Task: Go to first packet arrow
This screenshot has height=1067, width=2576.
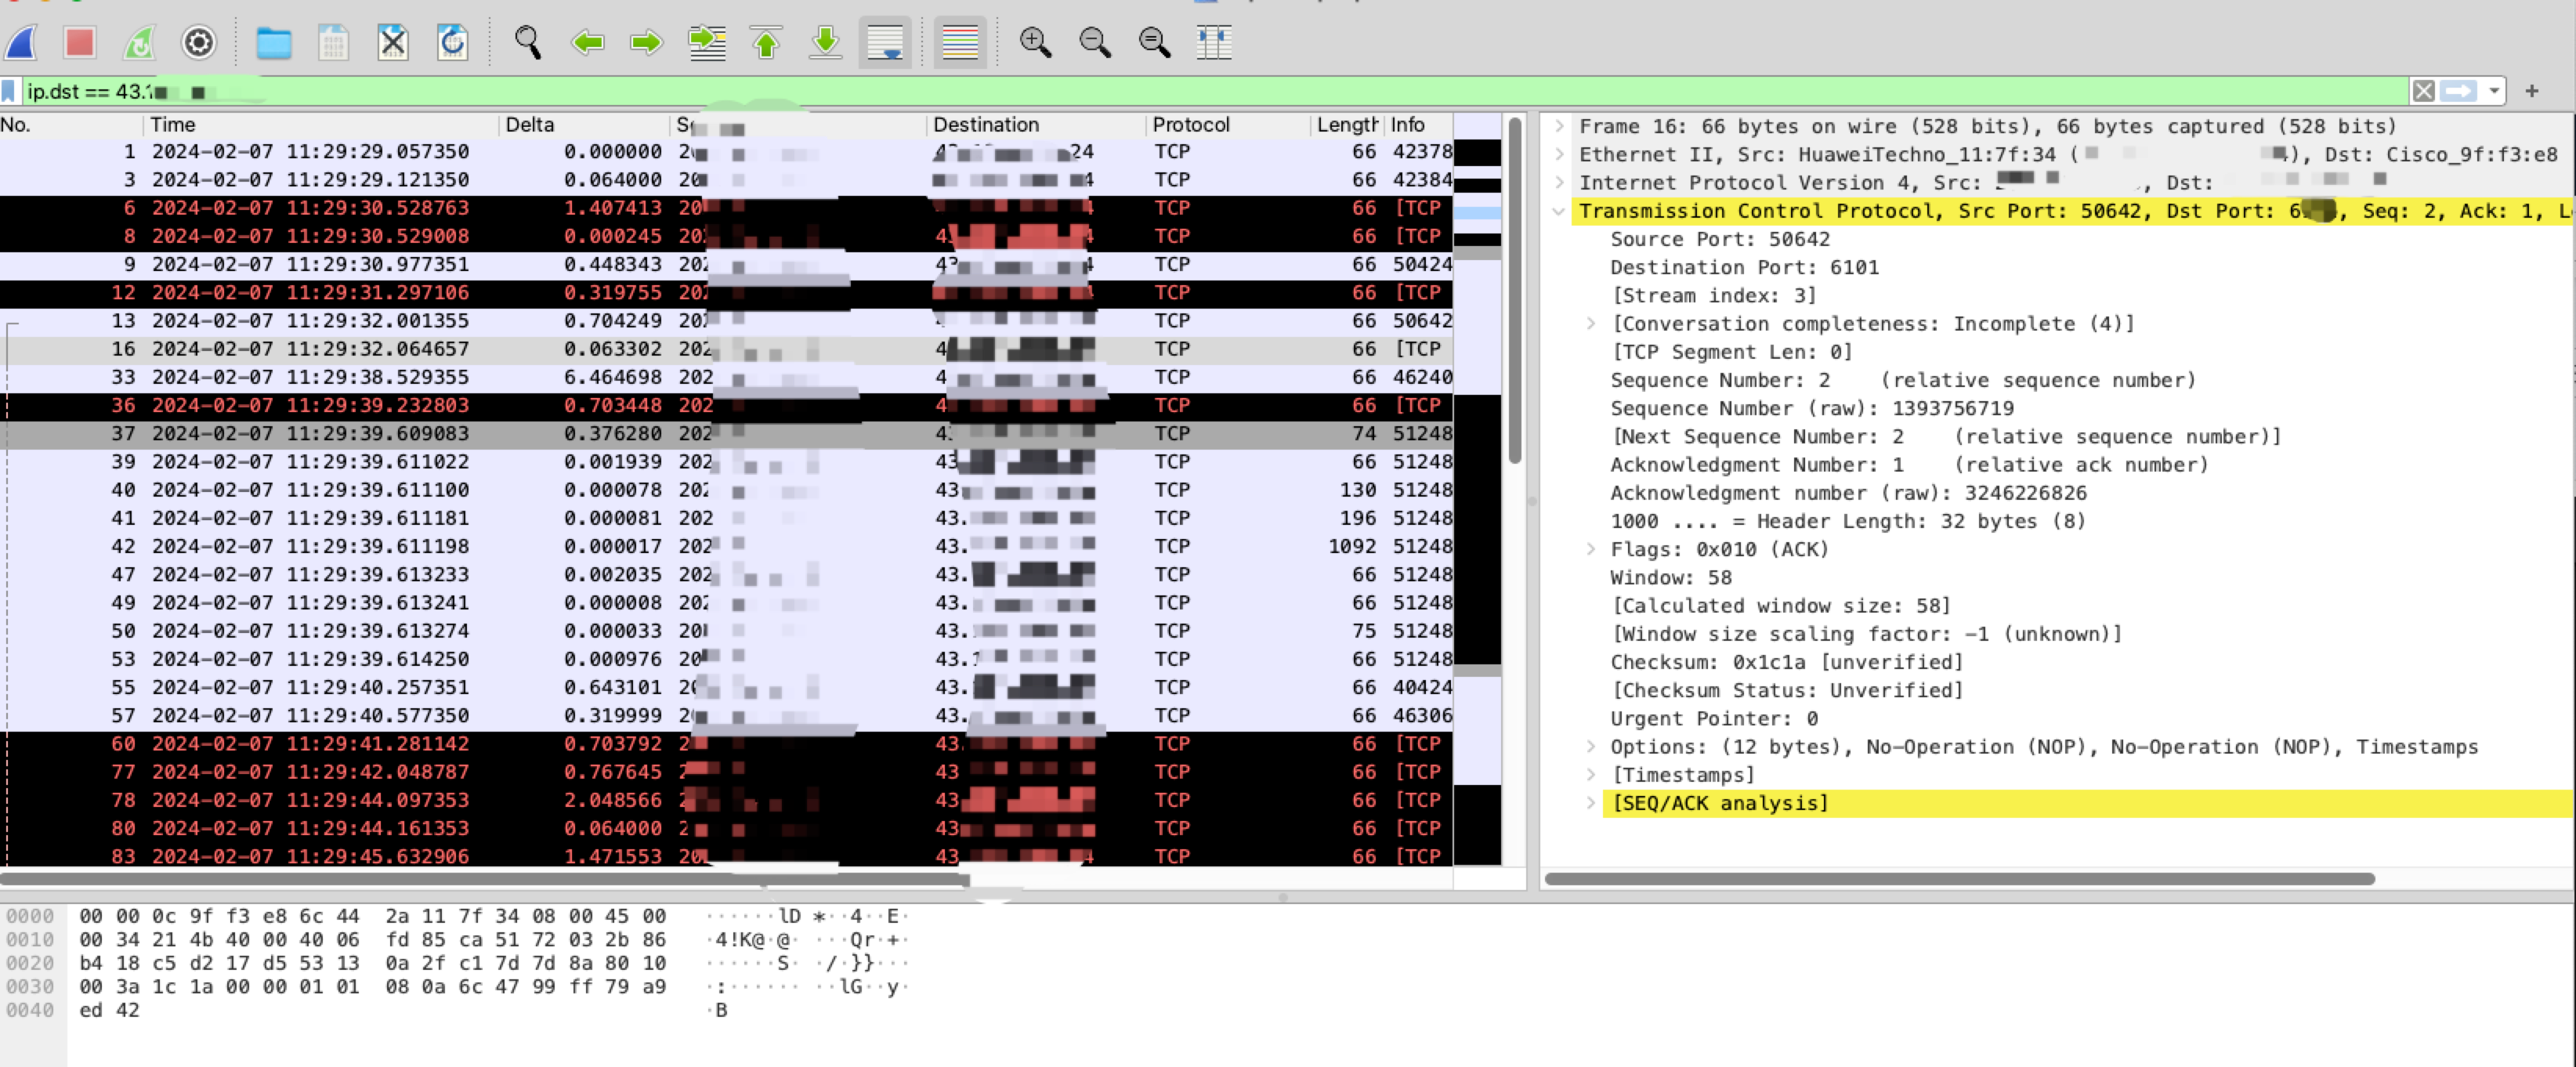Action: [766, 42]
